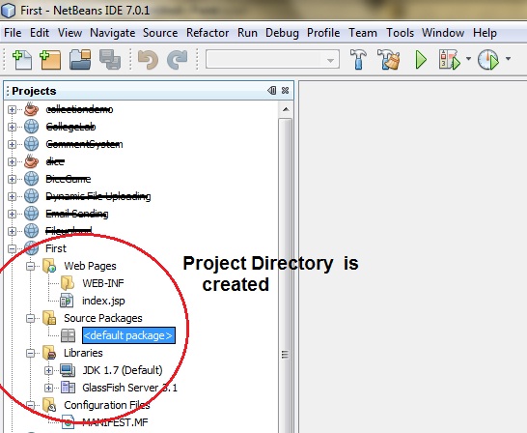The height and width of the screenshot is (433, 527).
Task: Open the File menu
Action: click(13, 33)
